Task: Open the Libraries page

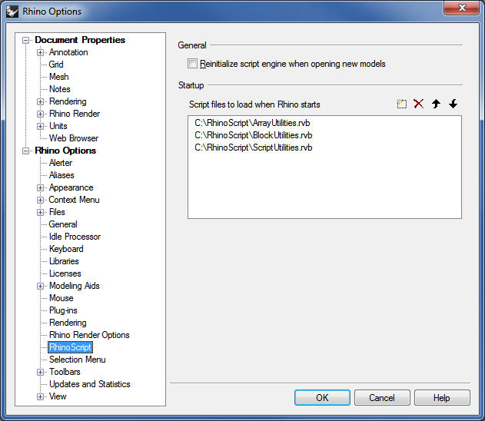Action: click(64, 261)
